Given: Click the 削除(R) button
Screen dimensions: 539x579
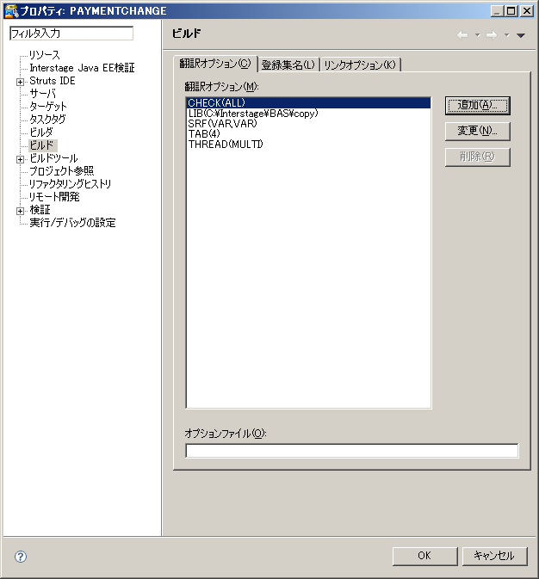Looking at the screenshot, I should (477, 157).
